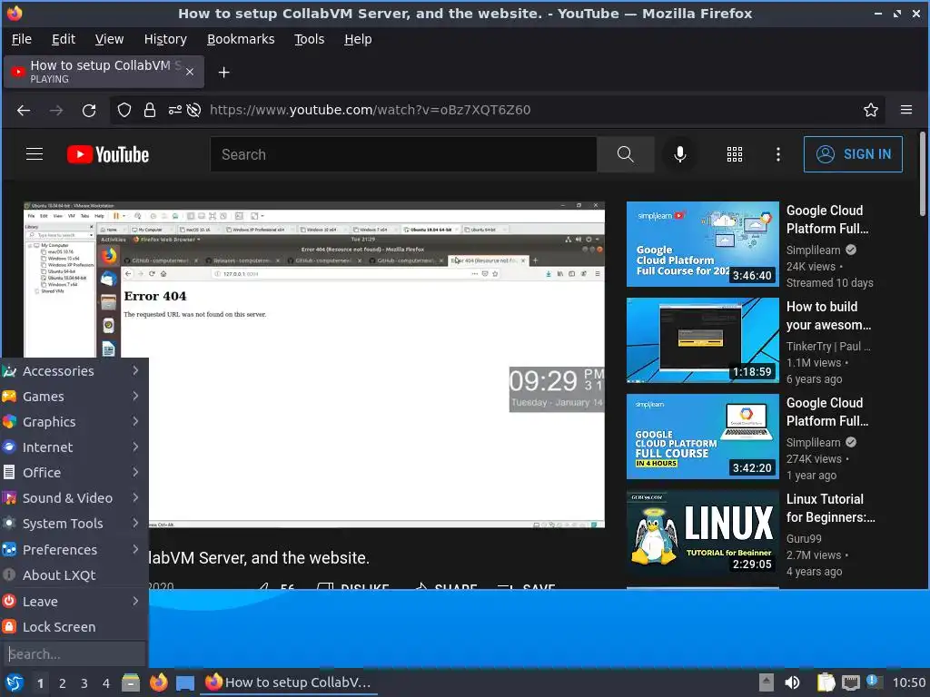This screenshot has height=697, width=930.
Task: Expand the Office submenu
Action: pos(74,473)
